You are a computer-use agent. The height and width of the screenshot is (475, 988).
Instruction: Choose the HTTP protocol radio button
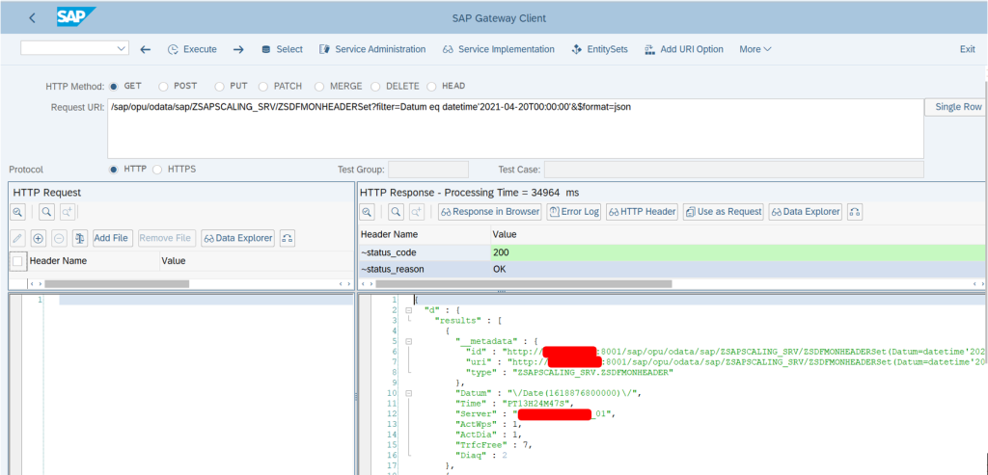tap(114, 170)
